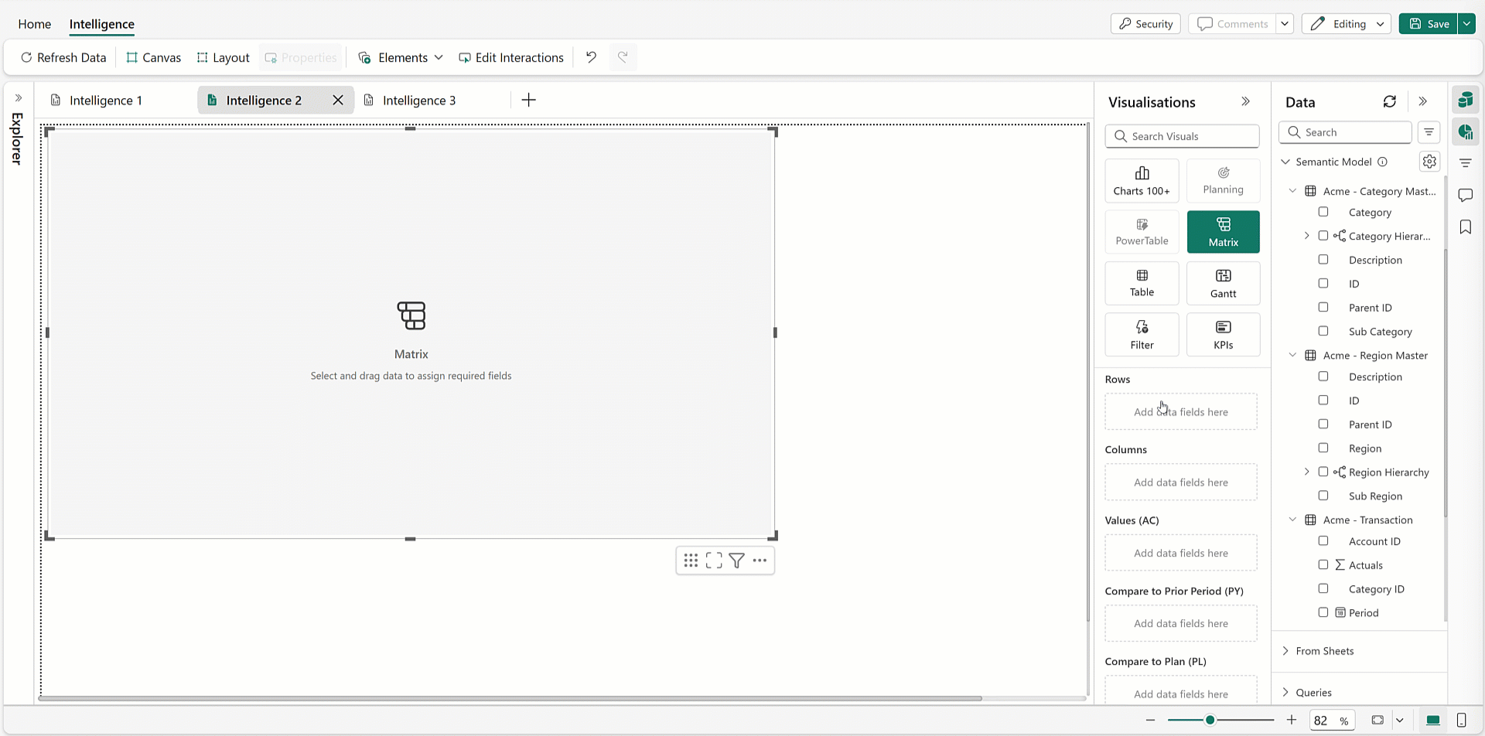This screenshot has height=736, width=1485.
Task: Check the Region field checkbox
Action: point(1323,448)
